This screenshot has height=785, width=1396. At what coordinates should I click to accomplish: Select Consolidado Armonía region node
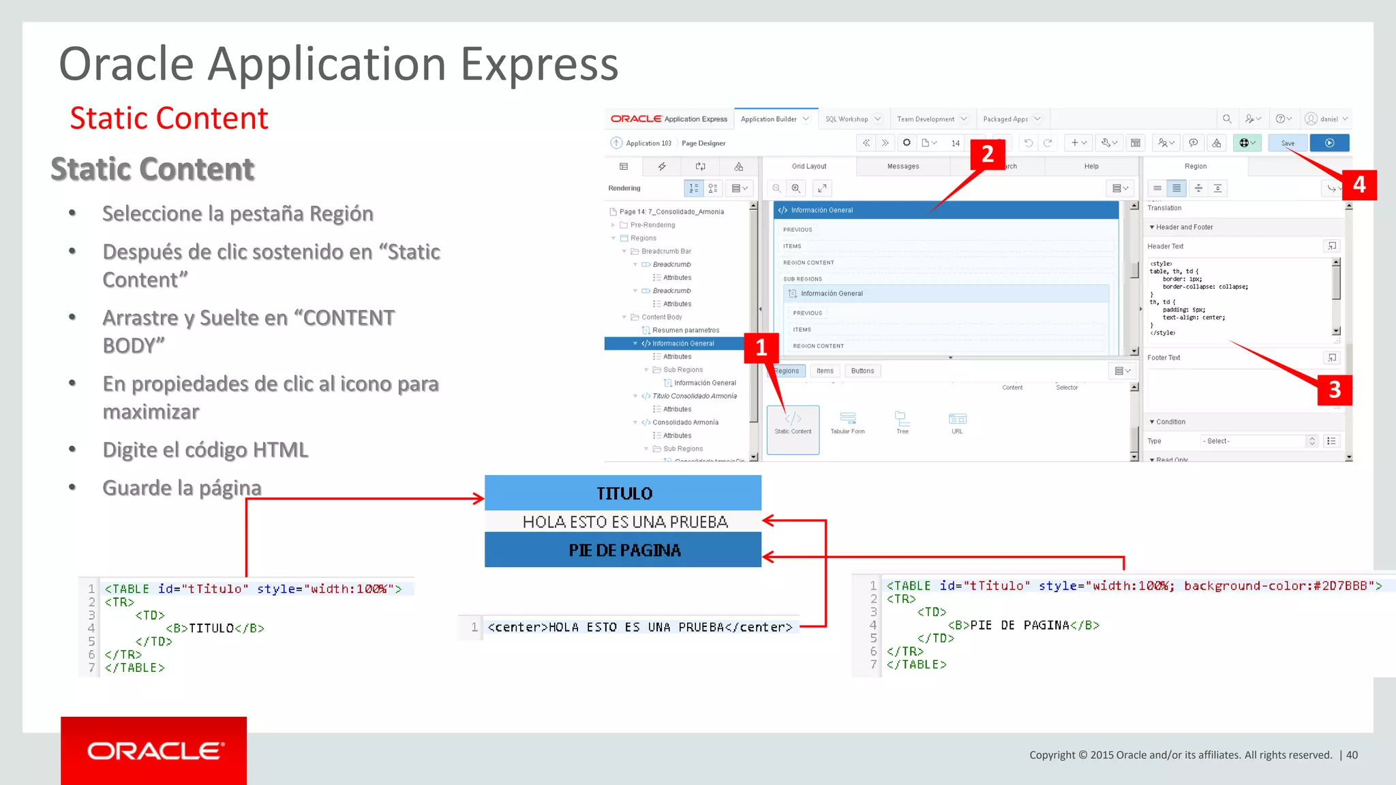(685, 422)
